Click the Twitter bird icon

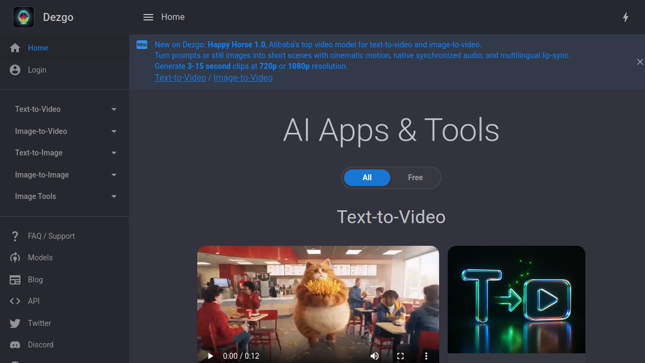click(x=15, y=323)
